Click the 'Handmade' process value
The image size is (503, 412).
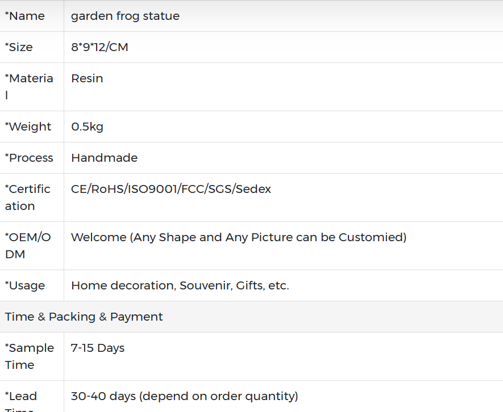[x=104, y=158]
